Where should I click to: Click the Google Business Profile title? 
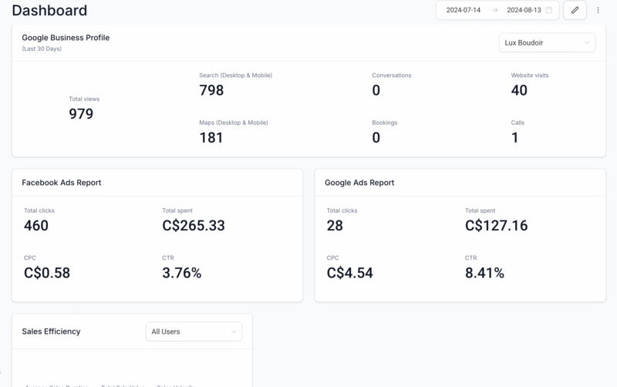tap(66, 38)
